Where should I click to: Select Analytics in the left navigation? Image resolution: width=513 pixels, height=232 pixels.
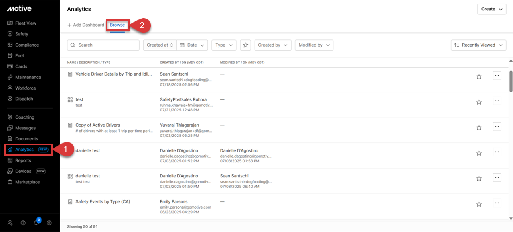(x=24, y=149)
